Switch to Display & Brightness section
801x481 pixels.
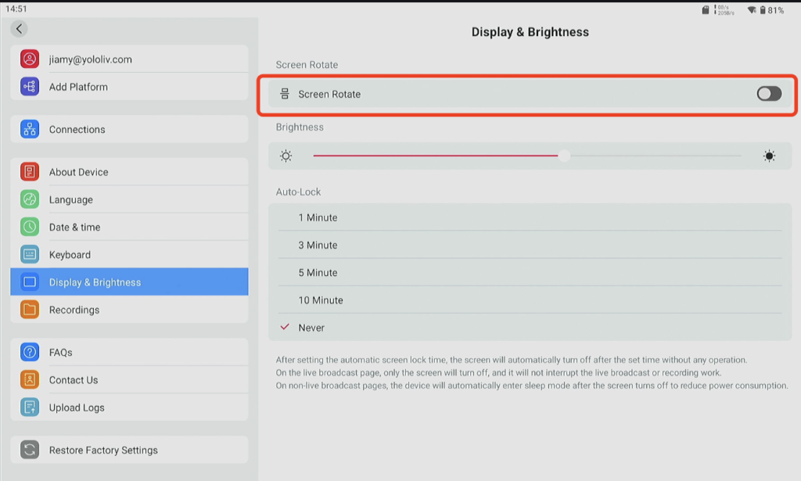pyautogui.click(x=129, y=282)
